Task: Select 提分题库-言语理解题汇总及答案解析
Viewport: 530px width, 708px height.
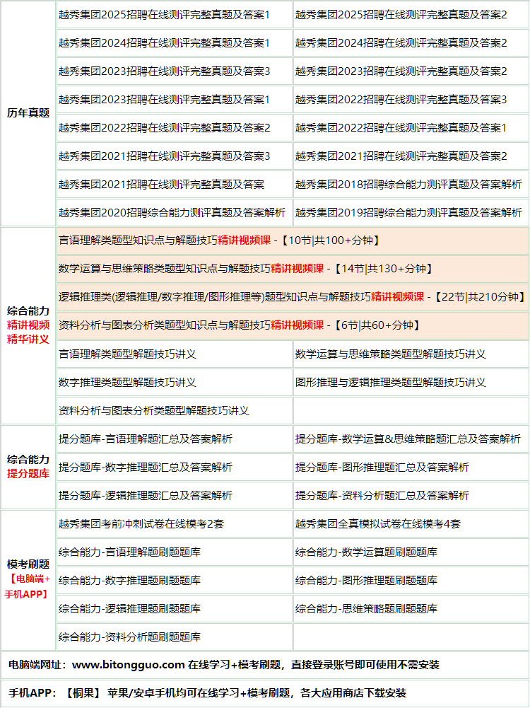Action: point(146,439)
